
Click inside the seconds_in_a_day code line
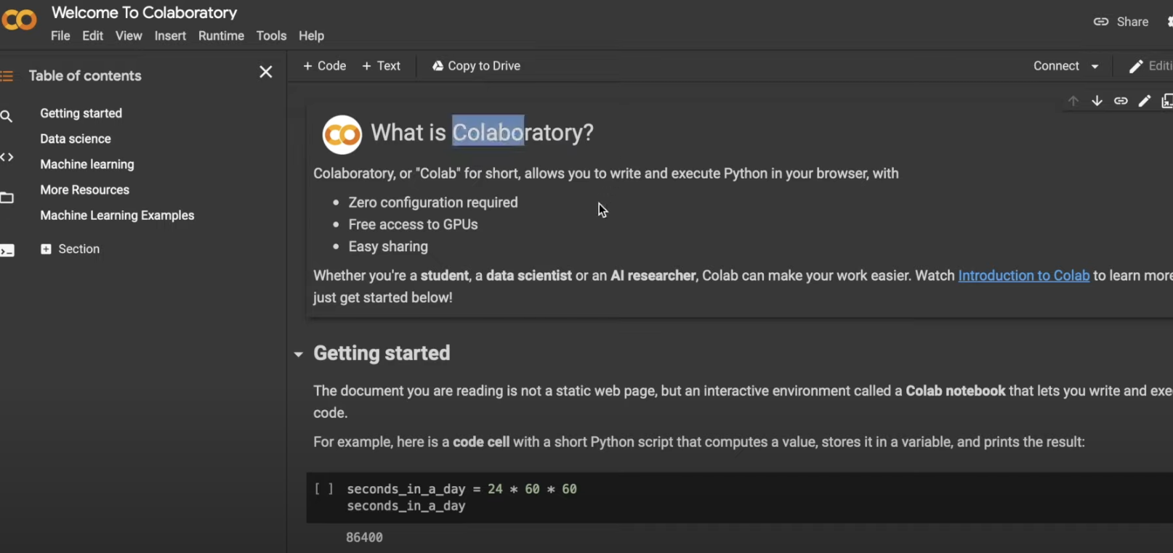pyautogui.click(x=461, y=489)
